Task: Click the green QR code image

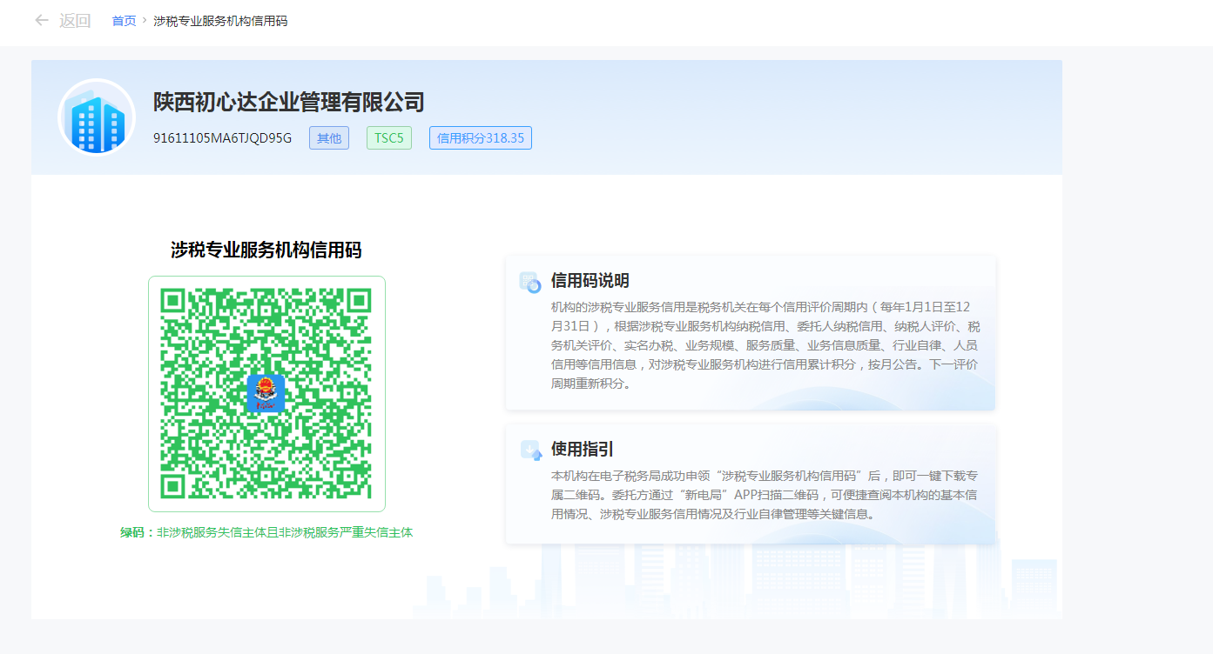Action: (x=266, y=394)
